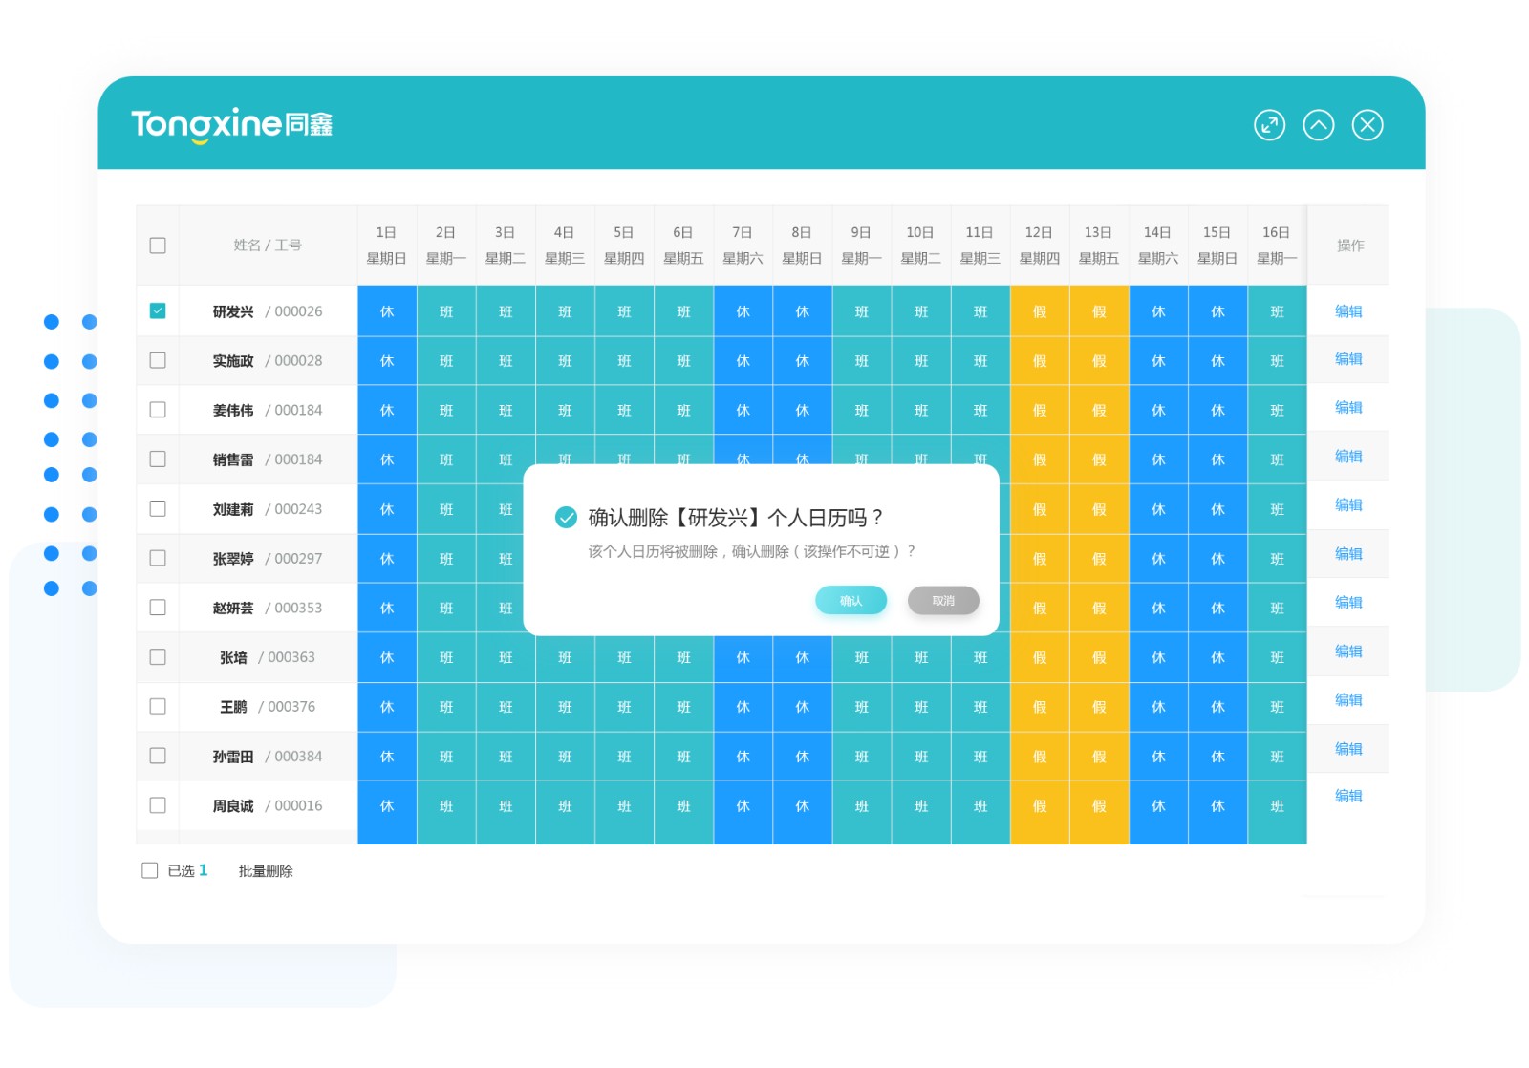Click the checkmark icon in the delete dialog
The image size is (1529, 1068).
click(x=566, y=518)
